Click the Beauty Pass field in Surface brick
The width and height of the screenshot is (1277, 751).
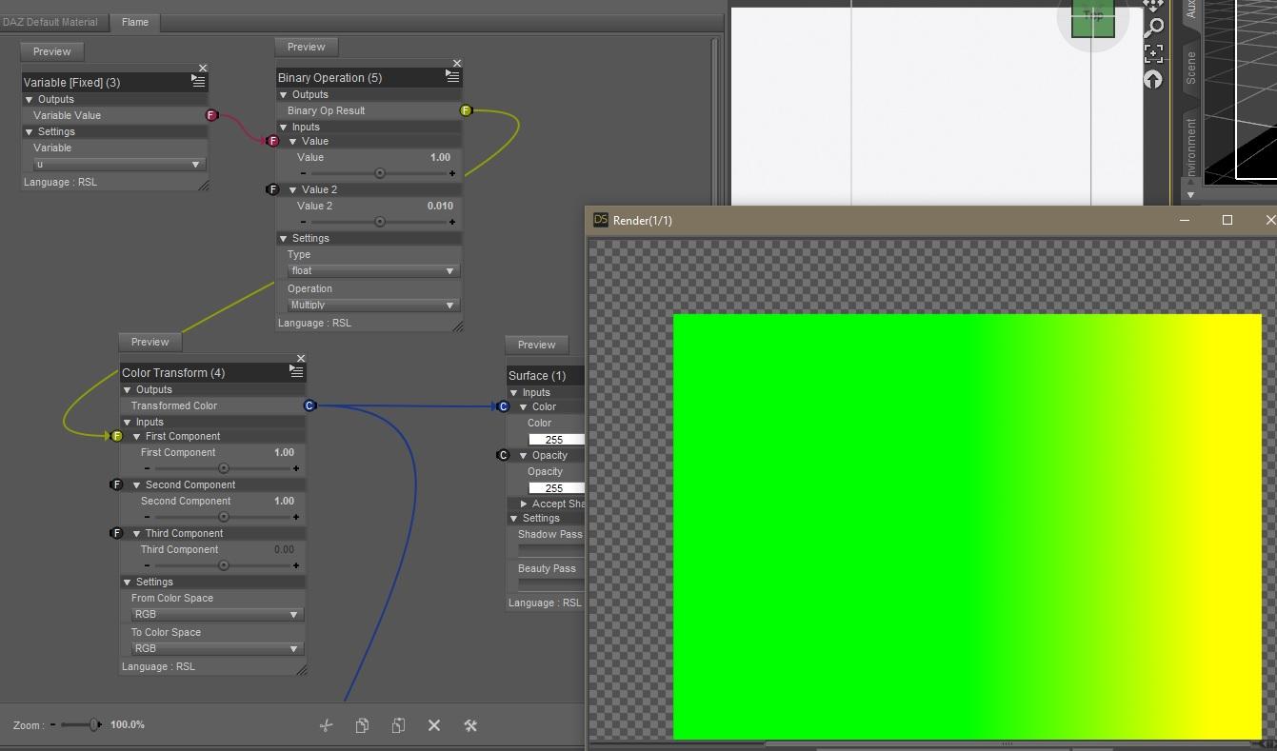[x=550, y=584]
